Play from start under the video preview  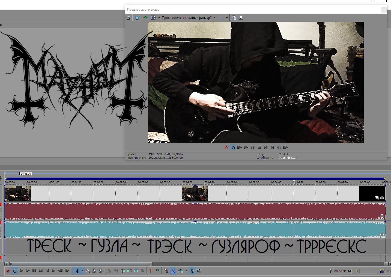[240, 147]
